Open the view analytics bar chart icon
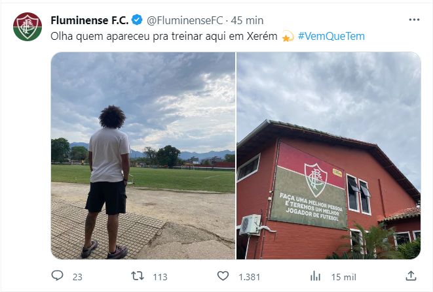Screen dimensions: 433x292 click(x=315, y=276)
